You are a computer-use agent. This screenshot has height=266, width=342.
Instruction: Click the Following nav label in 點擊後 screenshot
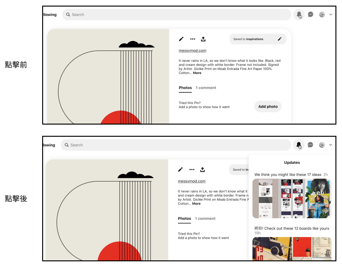click(49, 145)
